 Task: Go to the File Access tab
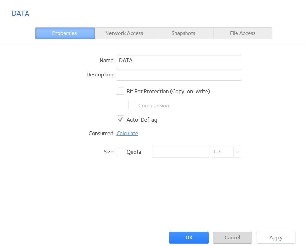point(243,33)
